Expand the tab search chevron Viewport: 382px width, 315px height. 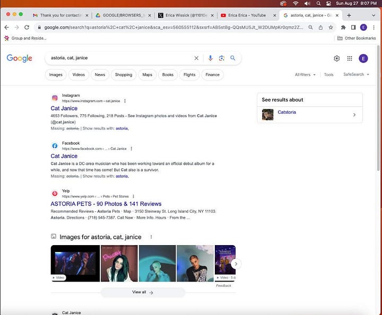(374, 15)
